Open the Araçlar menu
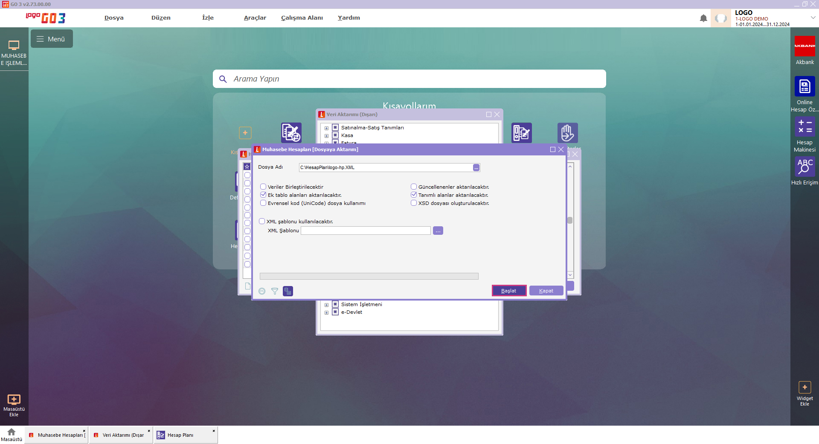This screenshot has height=444, width=819. click(x=255, y=18)
